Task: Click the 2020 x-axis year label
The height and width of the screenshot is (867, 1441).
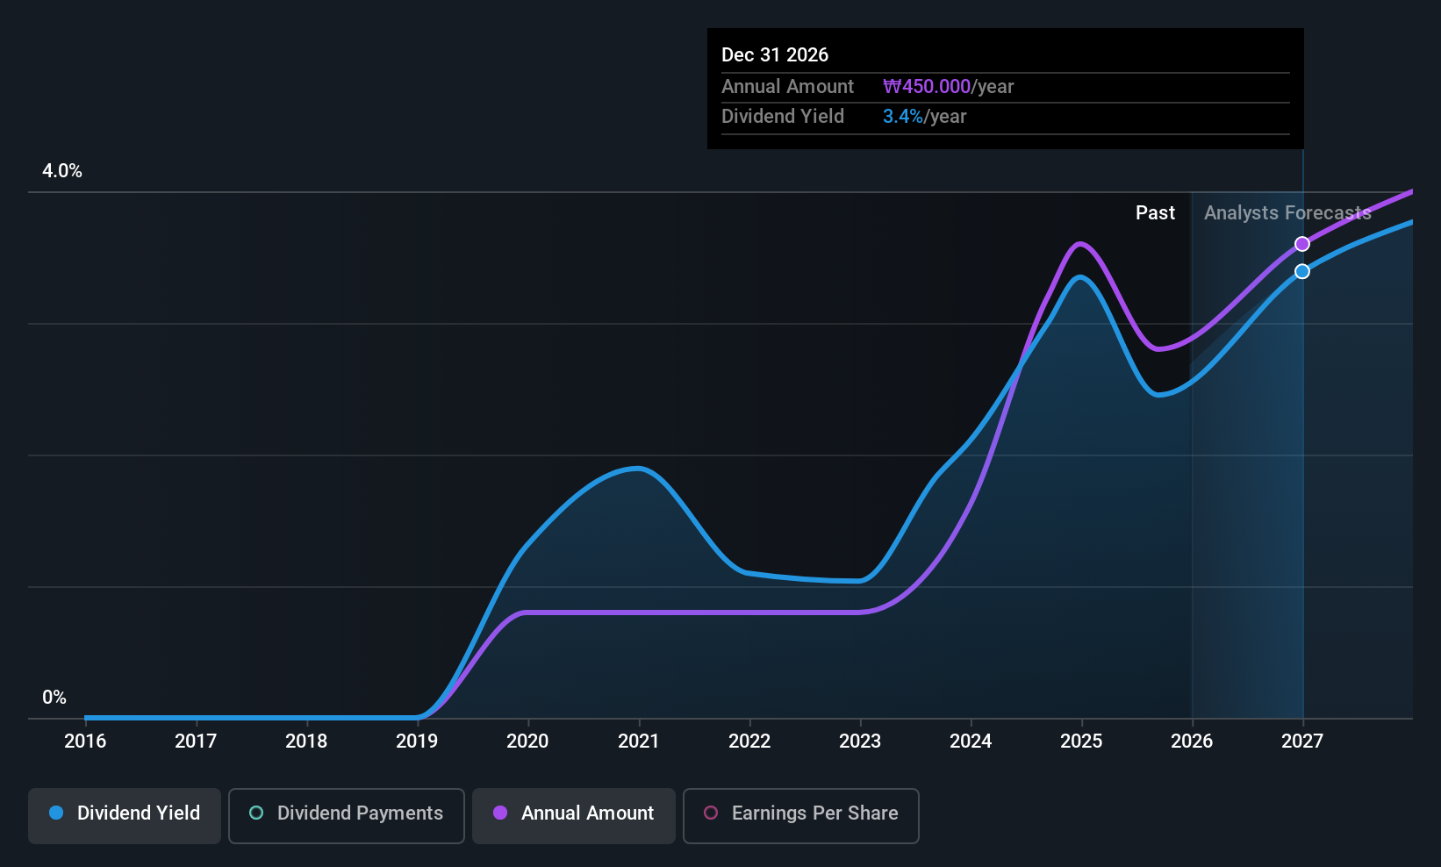Action: (527, 741)
